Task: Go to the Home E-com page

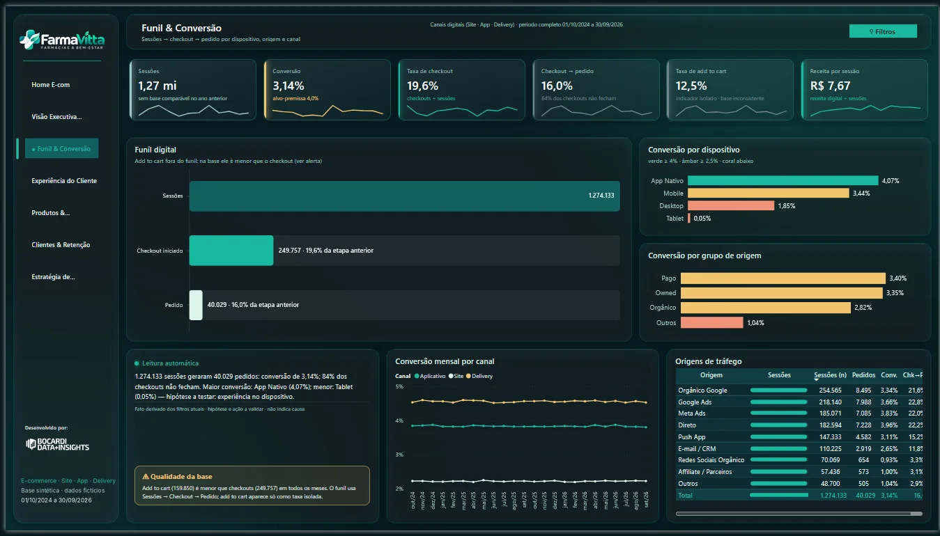Action: 51,85
